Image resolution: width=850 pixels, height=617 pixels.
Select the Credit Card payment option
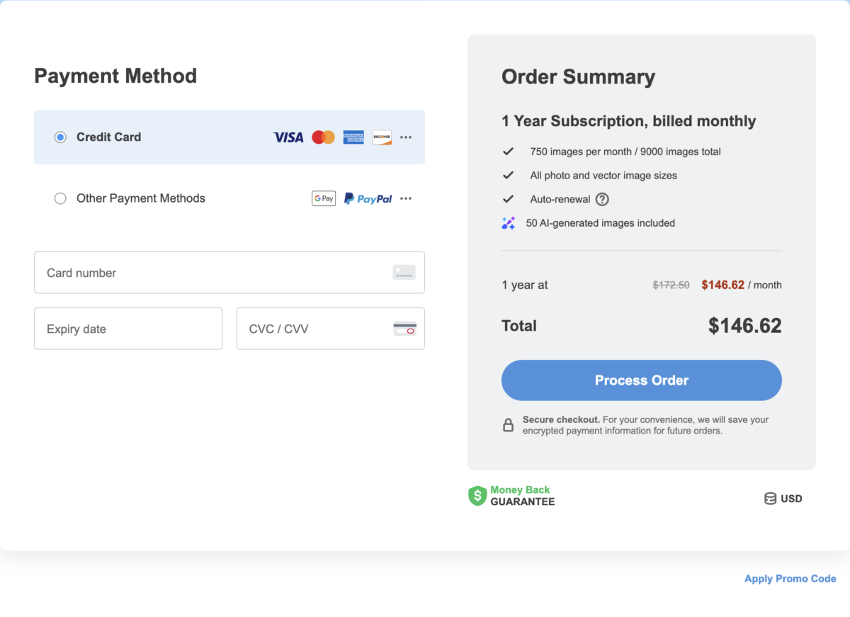[x=60, y=137]
